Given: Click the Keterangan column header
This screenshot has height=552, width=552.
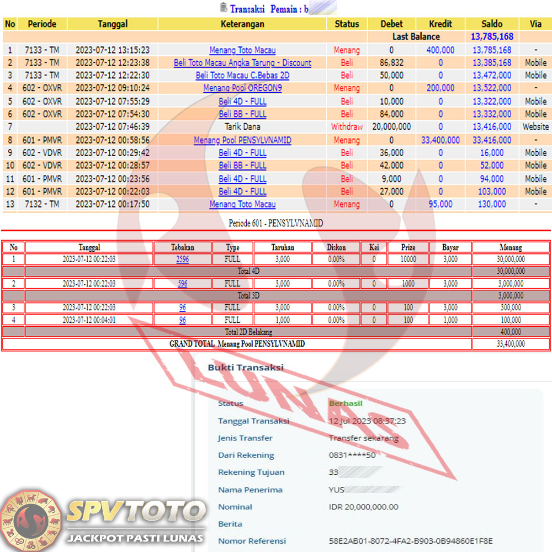Looking at the screenshot, I should pos(242,24).
